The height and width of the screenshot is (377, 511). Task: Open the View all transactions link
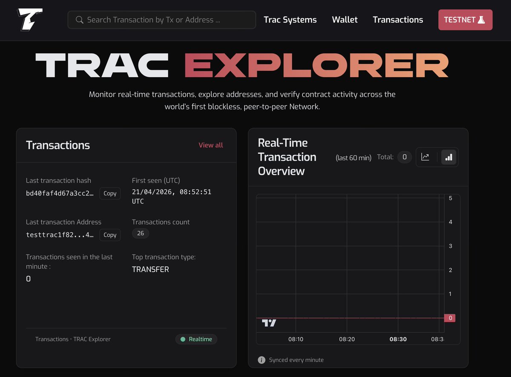[x=211, y=145]
